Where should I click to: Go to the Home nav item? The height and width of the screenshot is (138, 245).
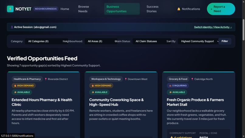tap(65, 9)
